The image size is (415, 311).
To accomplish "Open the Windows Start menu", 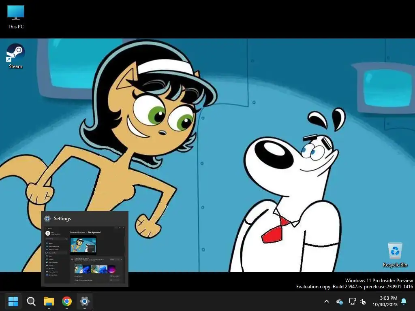I will tap(13, 301).
